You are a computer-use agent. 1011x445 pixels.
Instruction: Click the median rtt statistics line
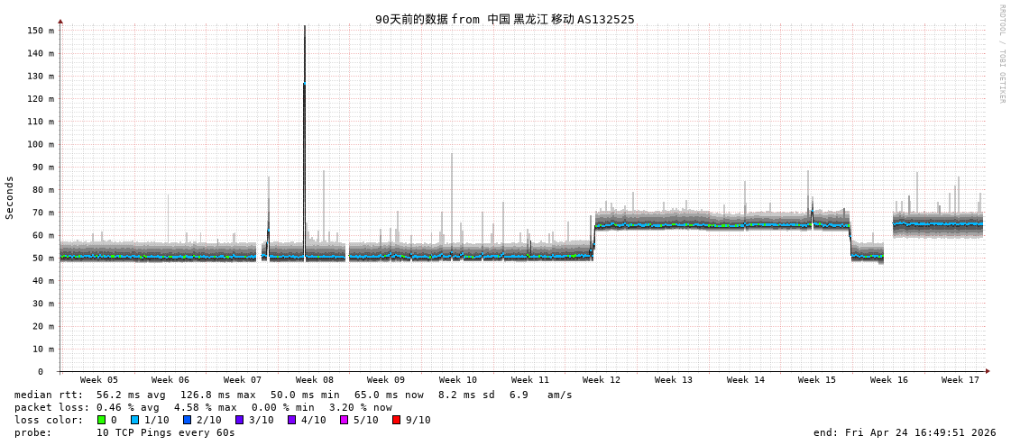pyautogui.click(x=293, y=395)
